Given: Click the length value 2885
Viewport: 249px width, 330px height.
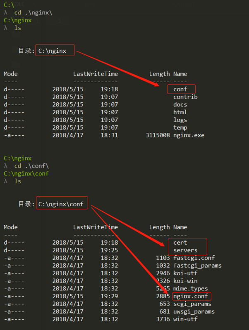Looking at the screenshot, I should coord(163,296).
